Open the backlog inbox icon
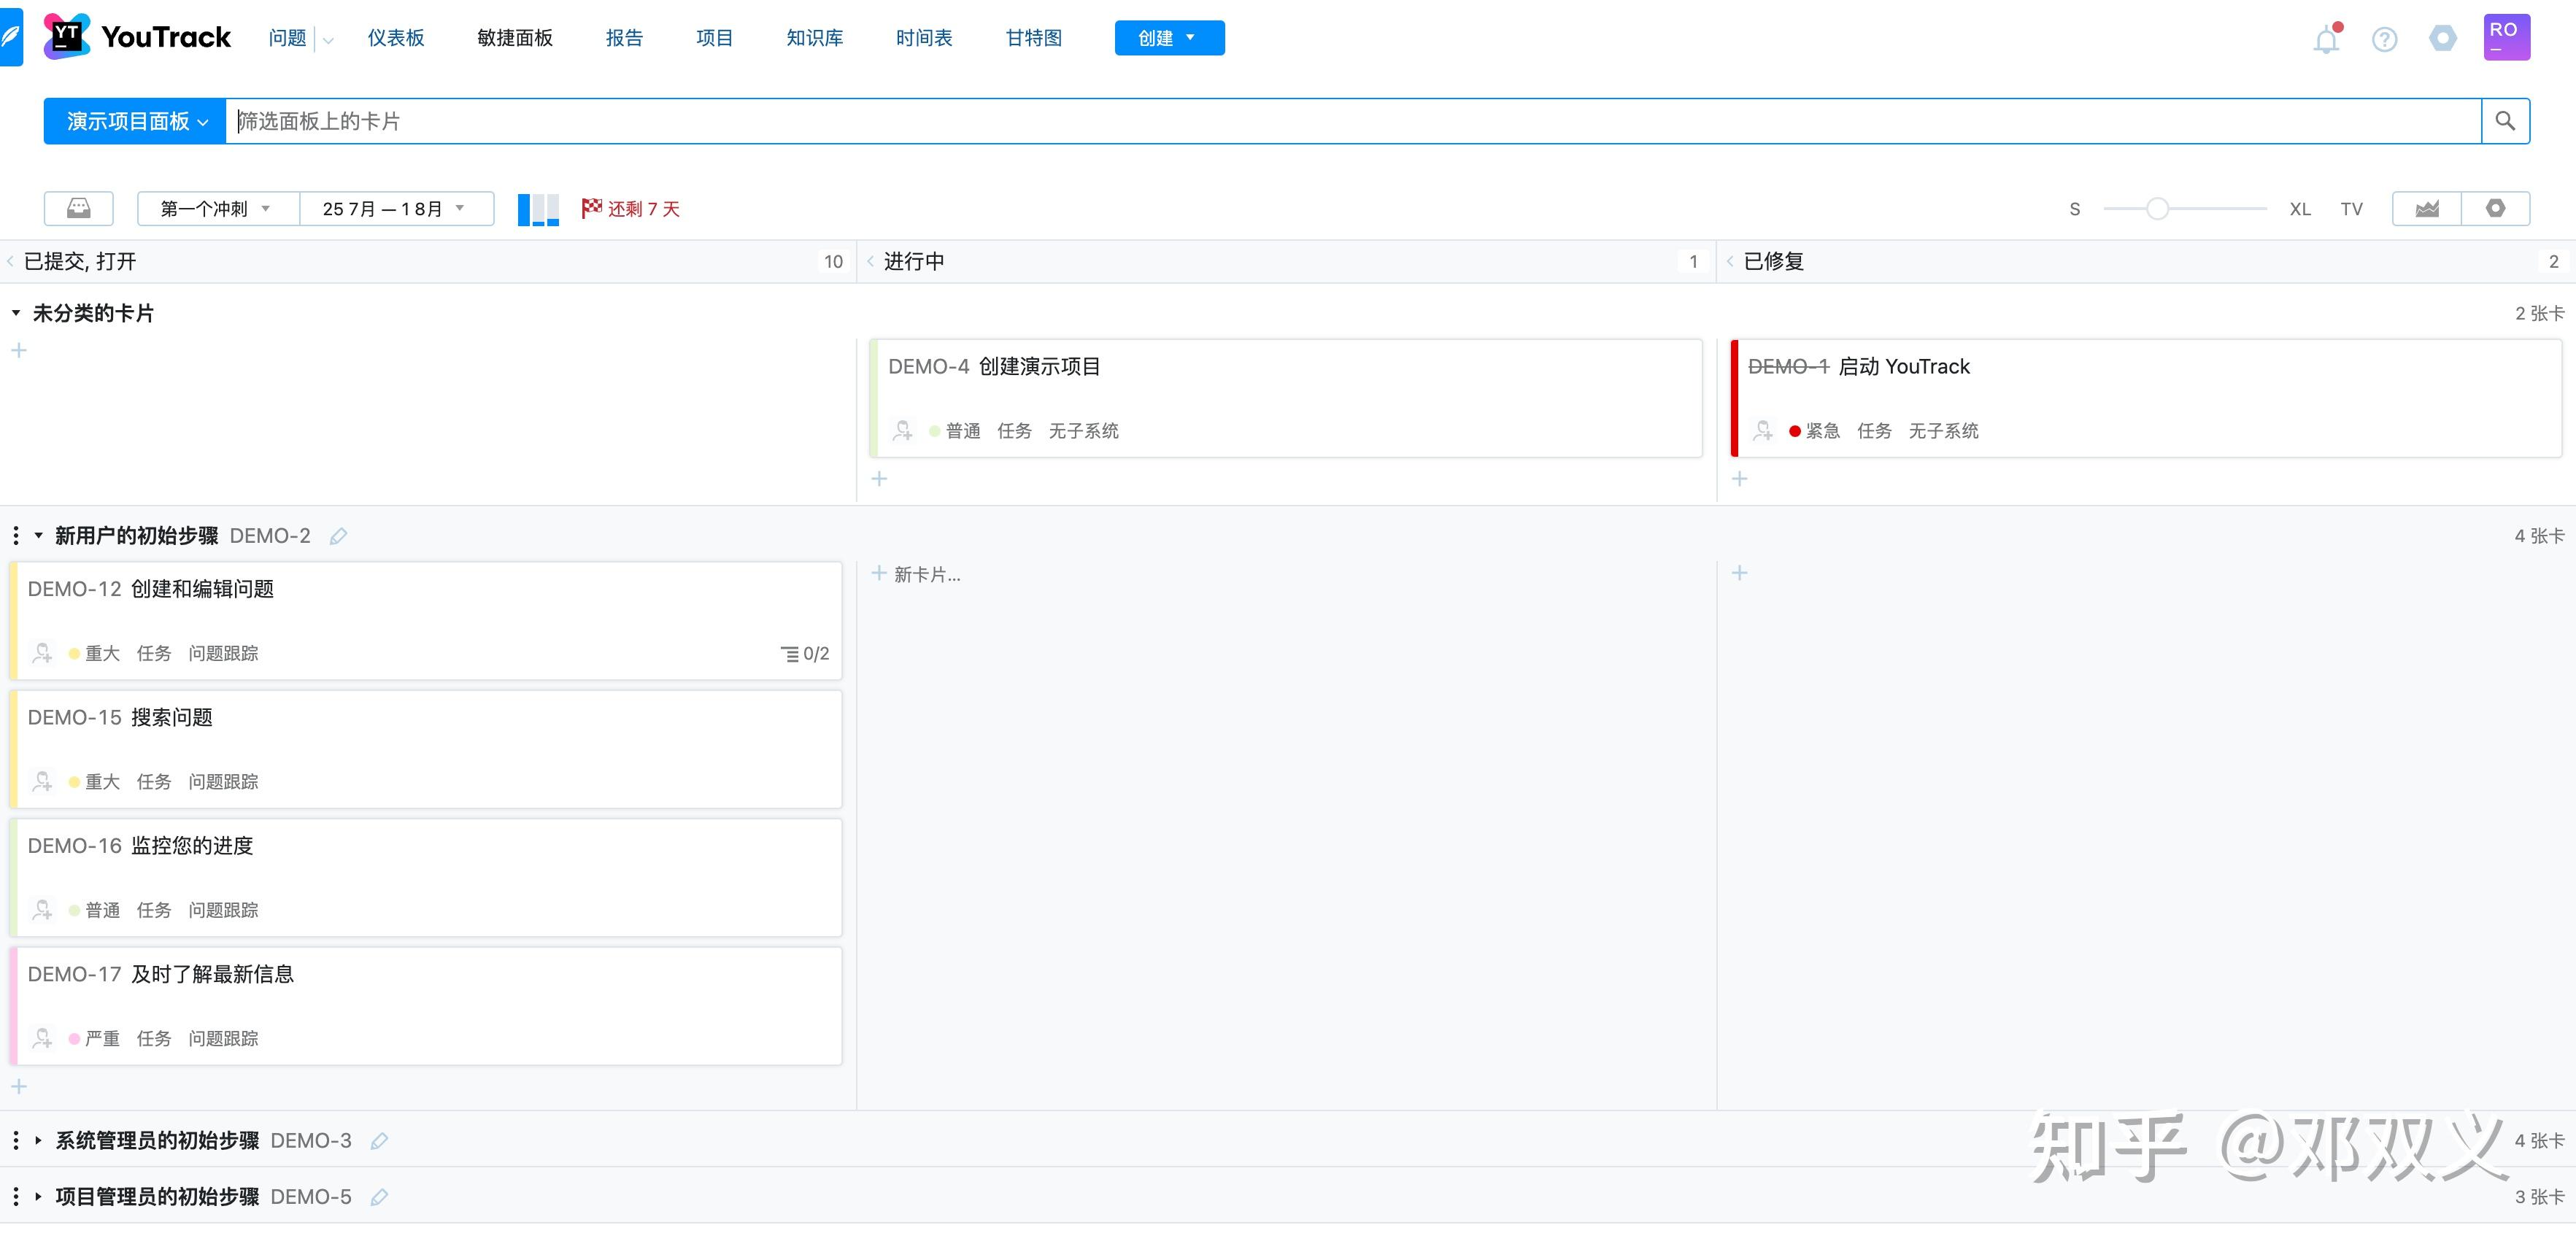 pos(78,208)
